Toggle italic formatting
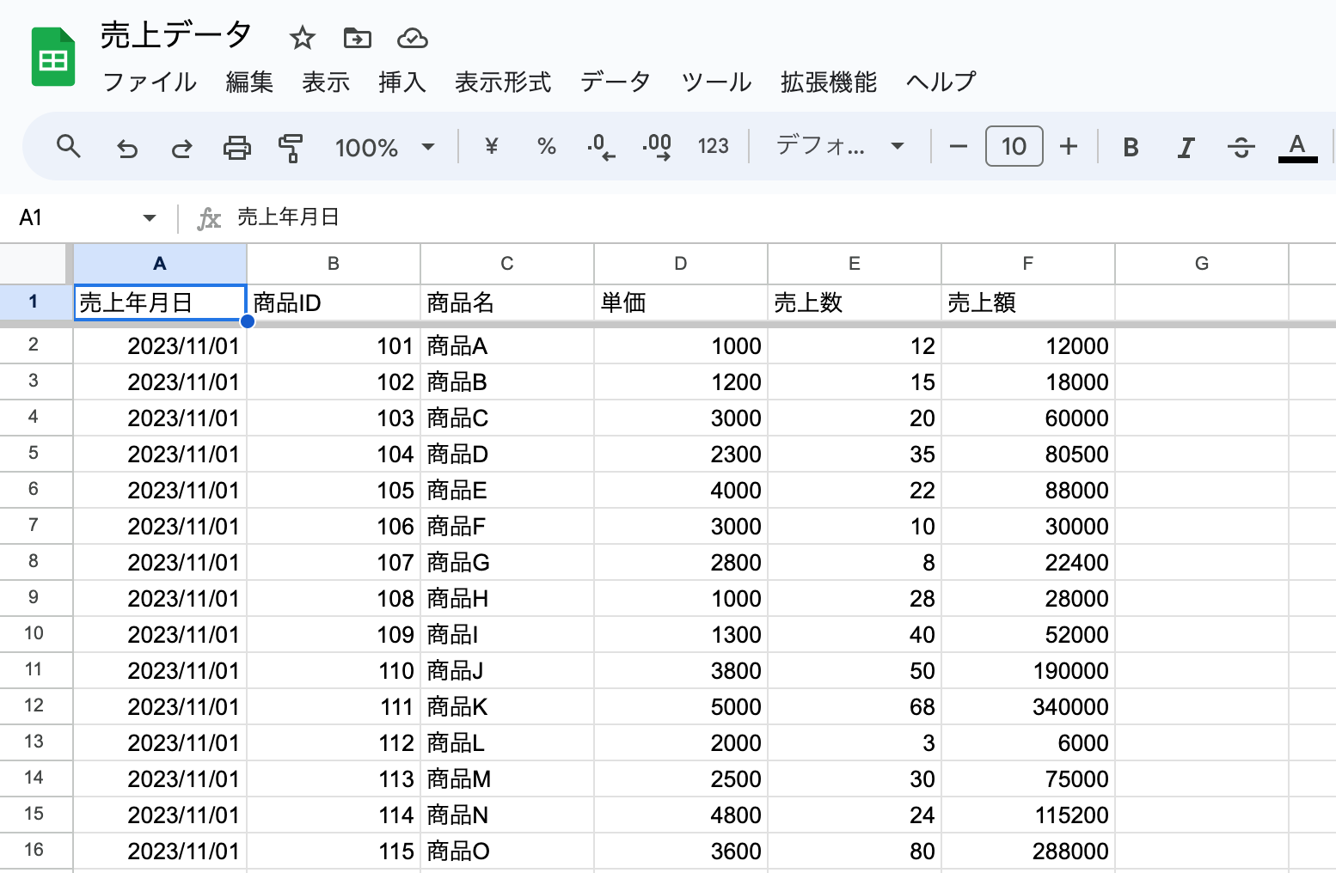 tap(1186, 148)
